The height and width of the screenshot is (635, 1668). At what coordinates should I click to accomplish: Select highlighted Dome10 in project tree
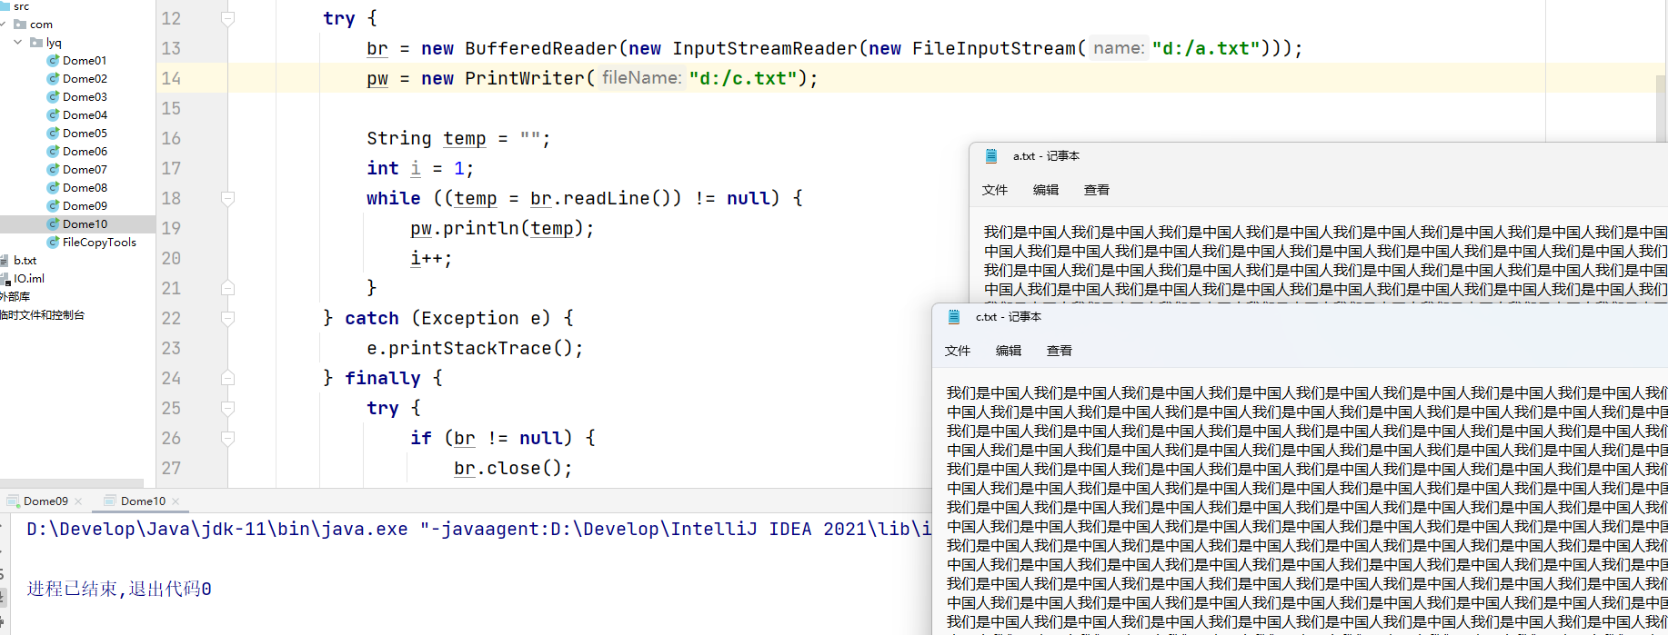coord(85,224)
